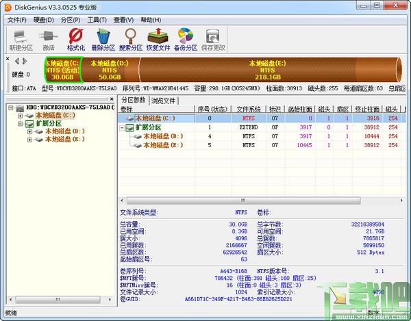Viewport: 411px width, 321px height.
Task: Open the 硬盘(D) menu
Action: 44,20
